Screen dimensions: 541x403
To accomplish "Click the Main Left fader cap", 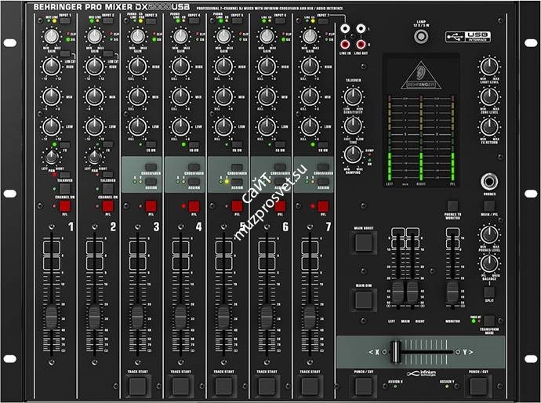I will click(398, 292).
